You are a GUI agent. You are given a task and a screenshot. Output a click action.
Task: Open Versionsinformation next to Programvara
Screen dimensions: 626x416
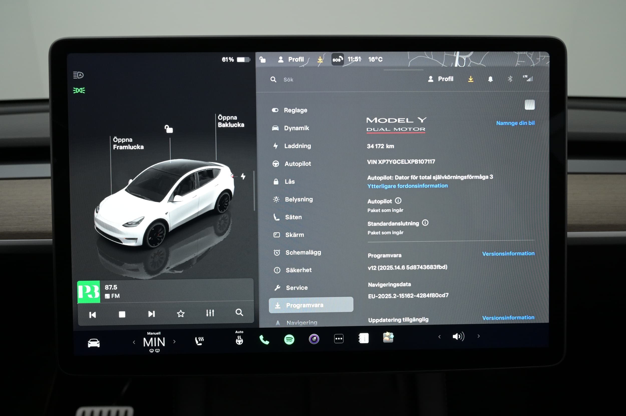508,254
